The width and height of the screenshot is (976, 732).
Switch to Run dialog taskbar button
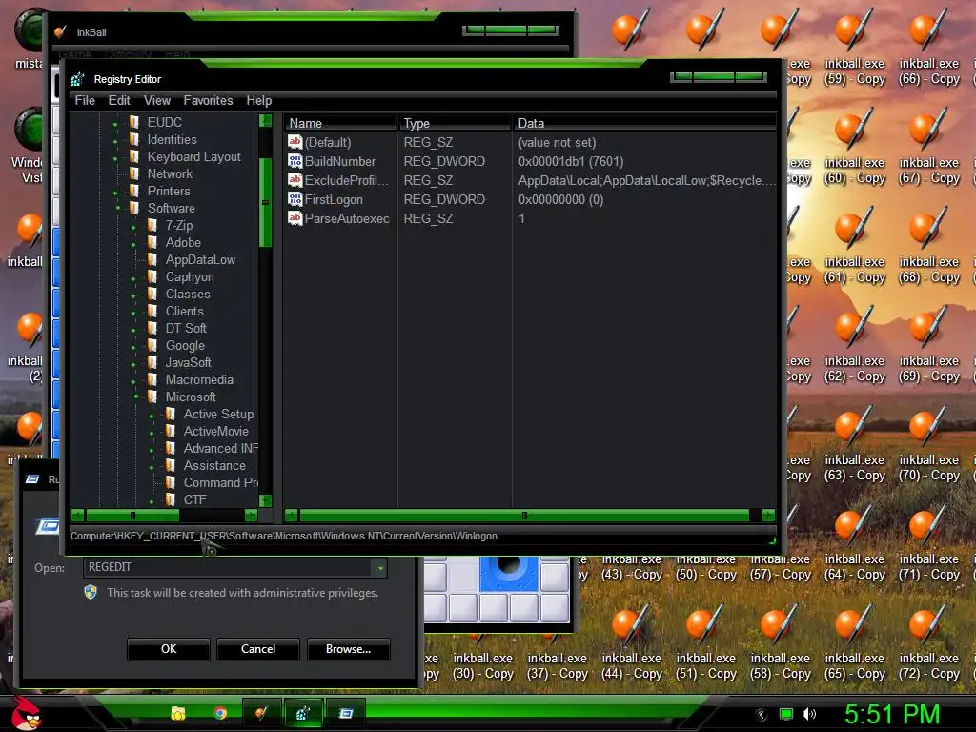[x=345, y=713]
